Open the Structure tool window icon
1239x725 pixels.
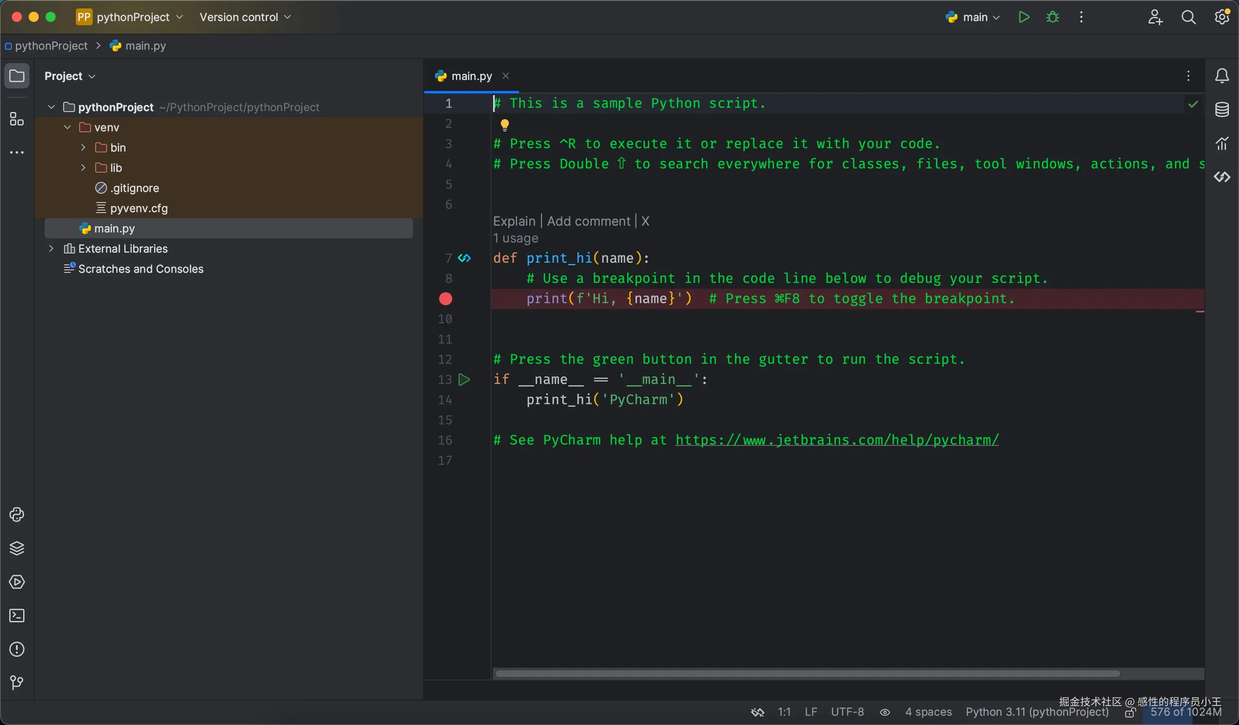17,119
